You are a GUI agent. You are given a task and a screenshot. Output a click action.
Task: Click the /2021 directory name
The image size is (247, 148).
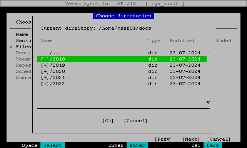[57, 77]
